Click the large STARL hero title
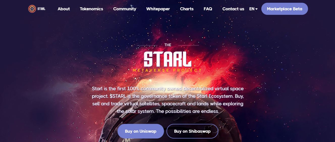 click(167, 59)
